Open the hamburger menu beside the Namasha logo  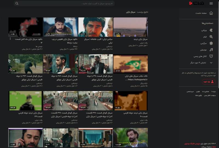point(211,4)
